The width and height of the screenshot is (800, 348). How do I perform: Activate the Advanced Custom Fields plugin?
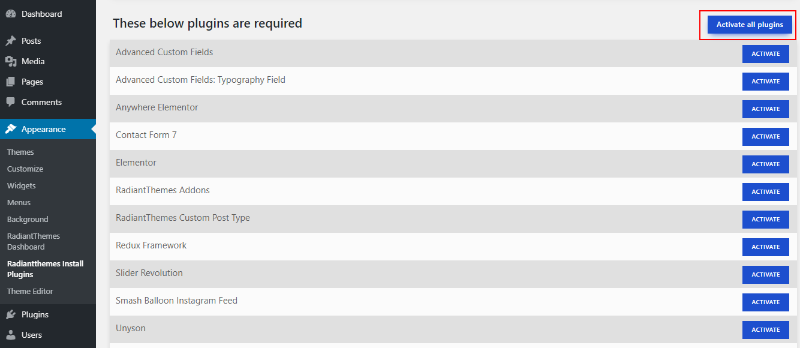765,54
